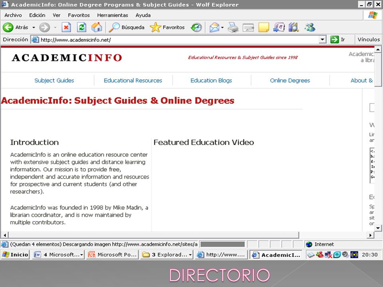Open the Herramientas menu
Screen dimensions: 383x287
click(113, 15)
